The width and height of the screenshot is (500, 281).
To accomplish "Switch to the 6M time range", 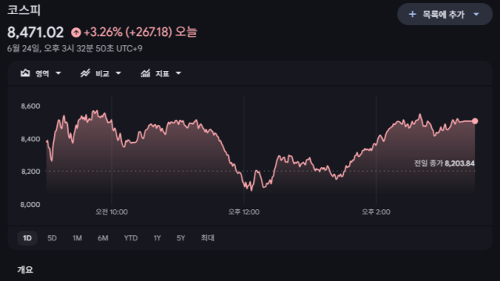I will tap(102, 238).
